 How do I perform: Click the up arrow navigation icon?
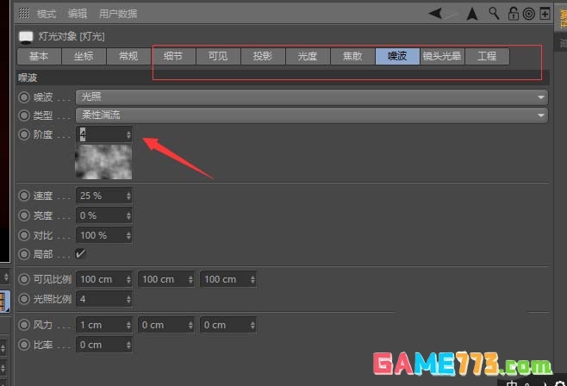[x=472, y=14]
